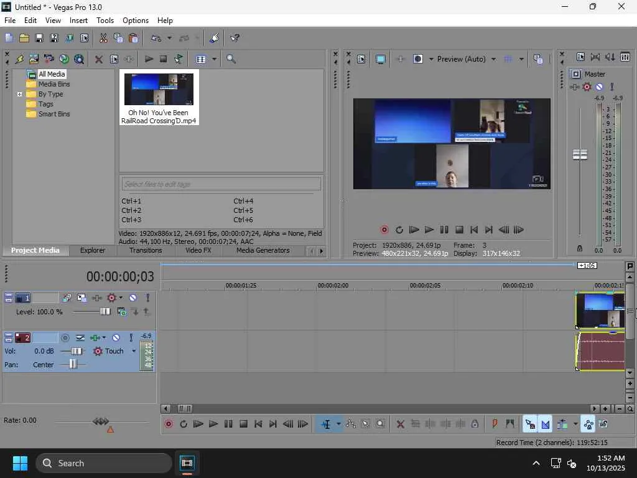Click Record button in timeline transport bar
This screenshot has width=637, height=478.
169,424
